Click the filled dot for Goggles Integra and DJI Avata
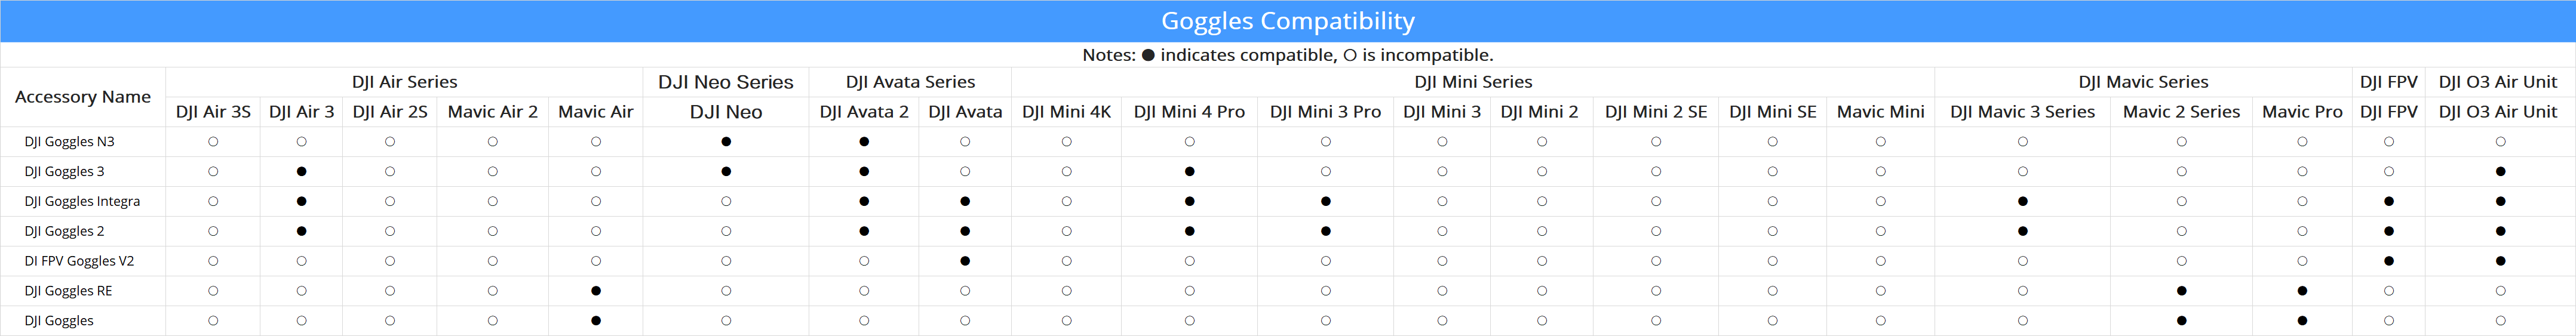 tap(965, 202)
